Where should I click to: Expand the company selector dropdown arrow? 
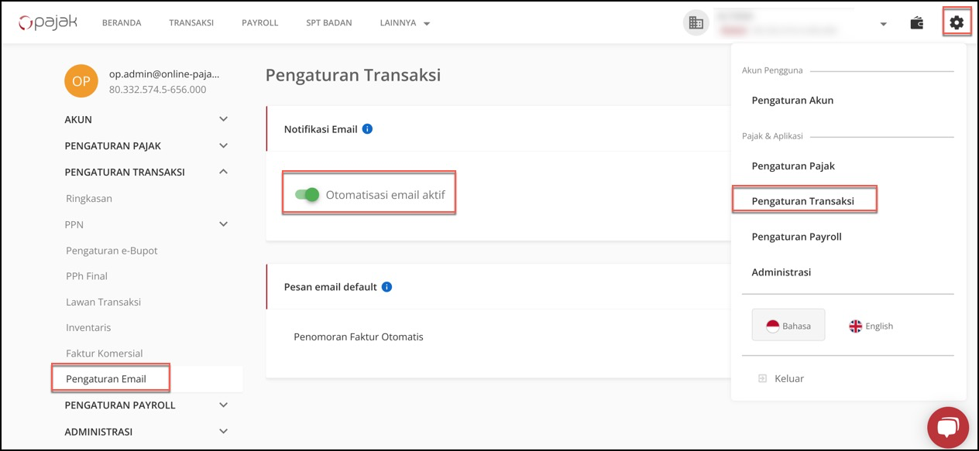[884, 24]
